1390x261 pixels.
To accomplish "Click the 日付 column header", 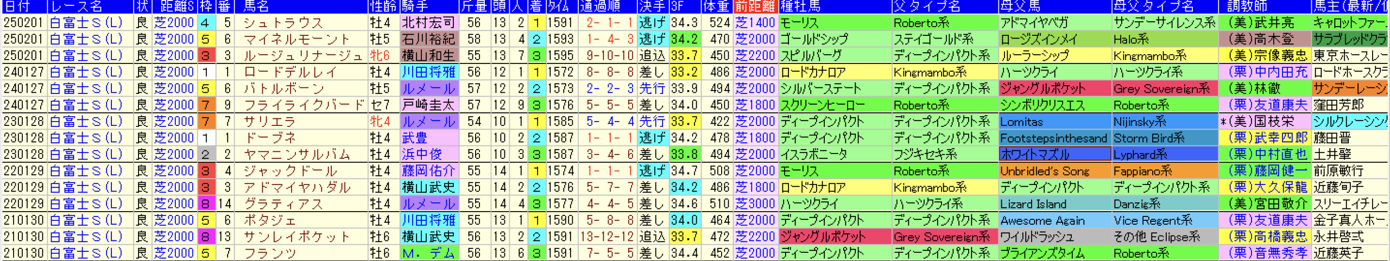I will click(x=16, y=7).
